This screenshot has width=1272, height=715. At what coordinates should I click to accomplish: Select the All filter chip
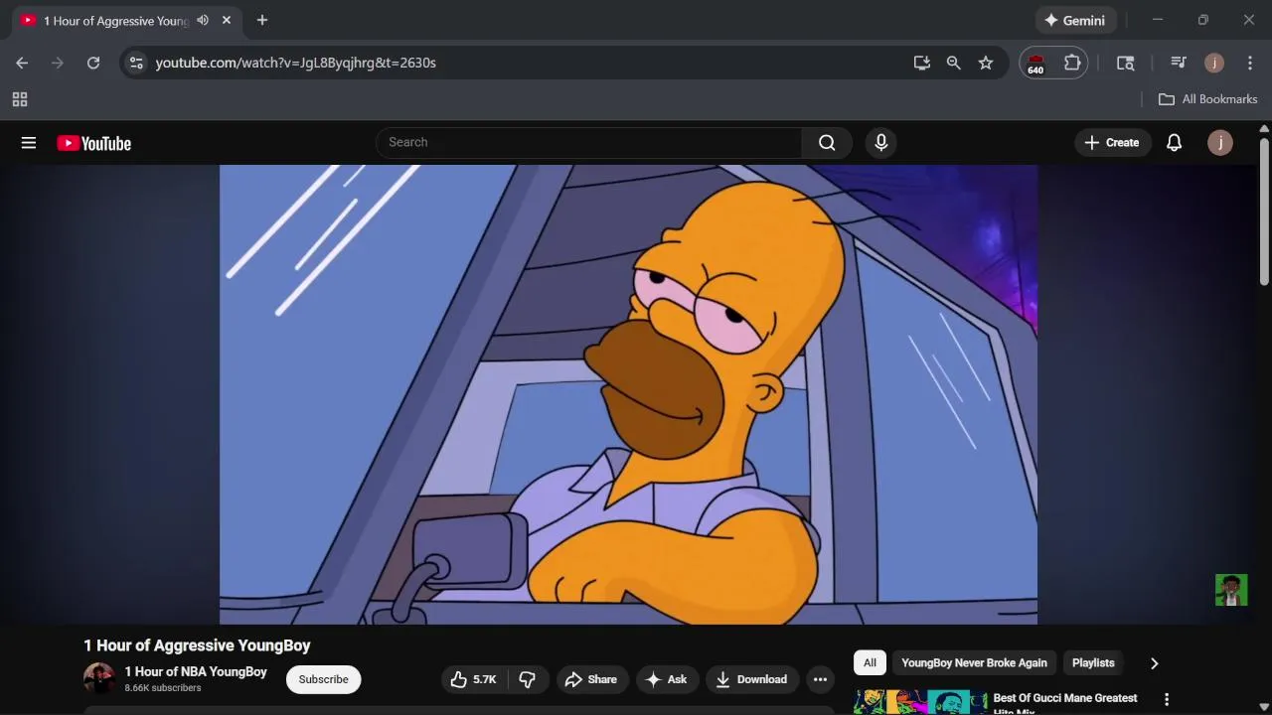pyautogui.click(x=870, y=663)
